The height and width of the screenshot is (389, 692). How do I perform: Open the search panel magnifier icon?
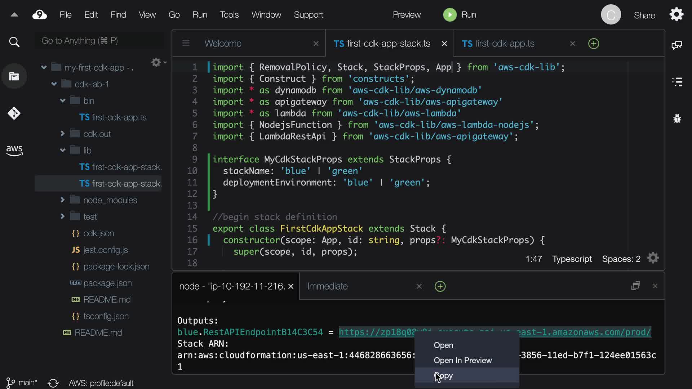tap(14, 42)
